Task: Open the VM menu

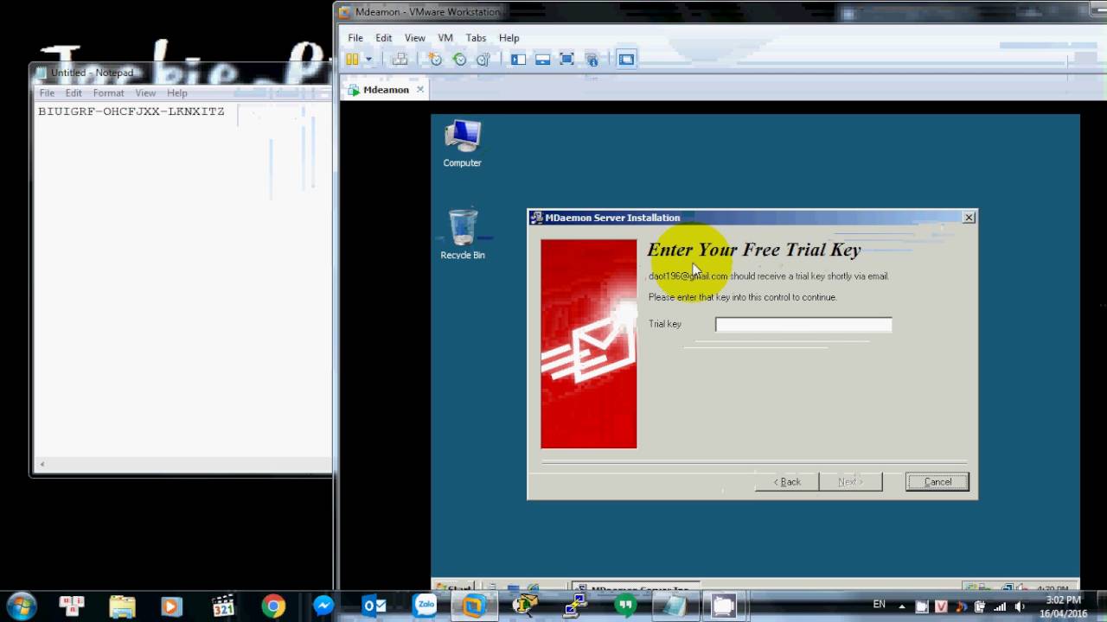Action: 445,38
